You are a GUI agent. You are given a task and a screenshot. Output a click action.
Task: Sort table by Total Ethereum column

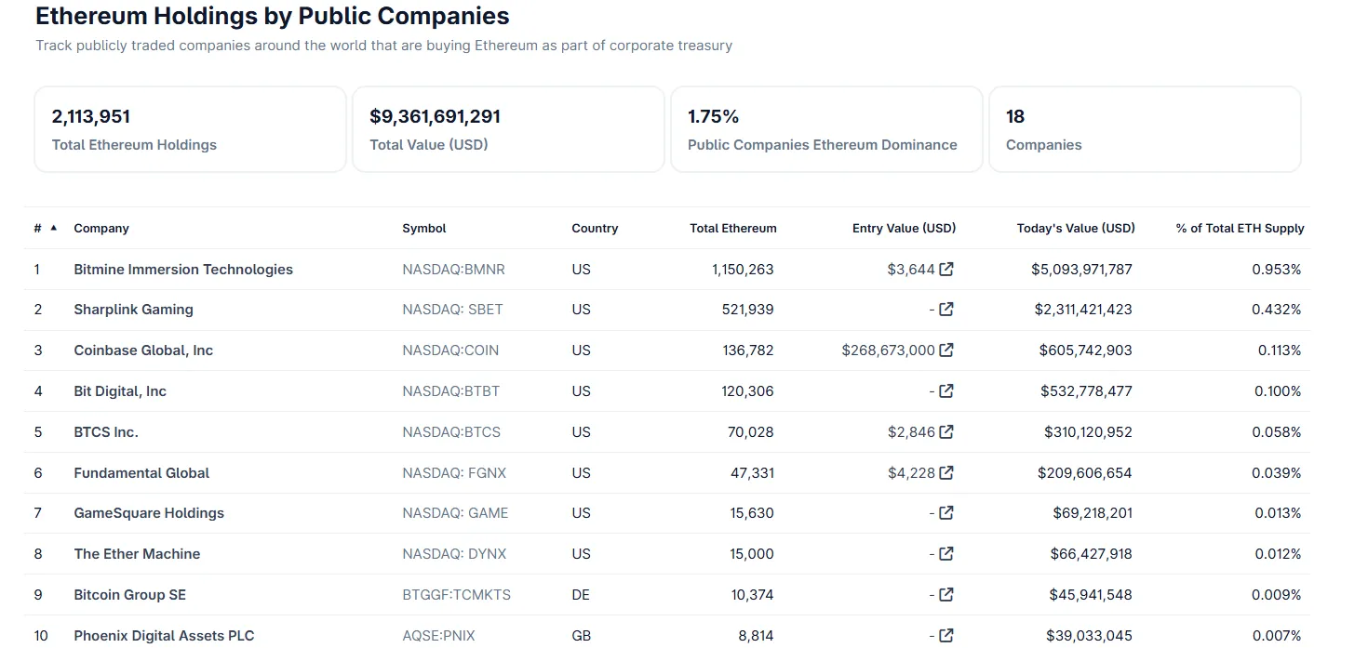point(732,229)
